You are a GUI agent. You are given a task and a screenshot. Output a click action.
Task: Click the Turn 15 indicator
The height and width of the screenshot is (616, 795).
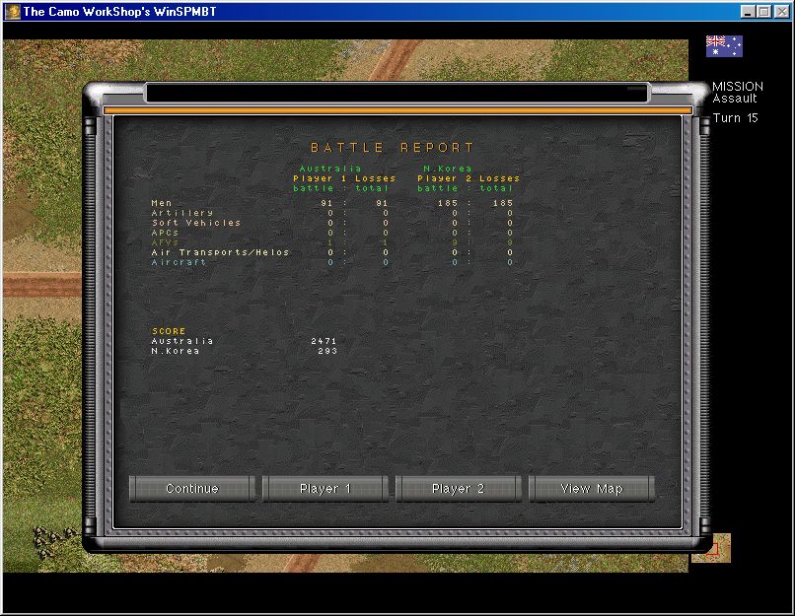[736, 118]
